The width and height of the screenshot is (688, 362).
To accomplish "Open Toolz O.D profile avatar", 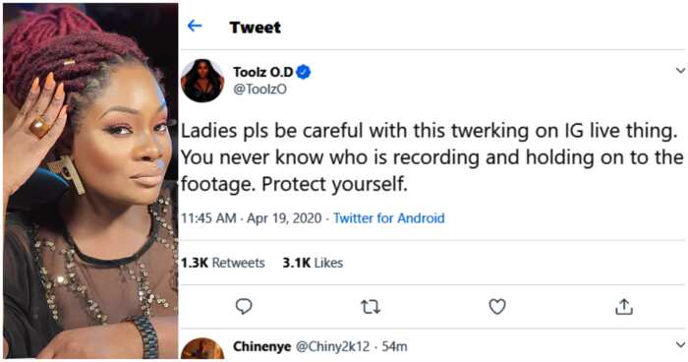I will pyautogui.click(x=202, y=81).
